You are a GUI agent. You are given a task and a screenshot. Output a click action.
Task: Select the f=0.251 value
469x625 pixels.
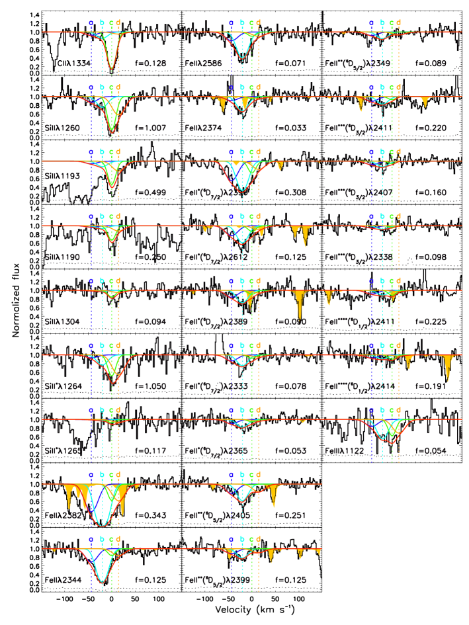pyautogui.click(x=291, y=515)
